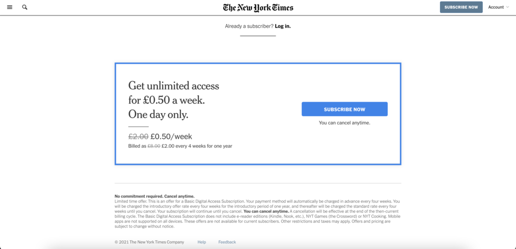Click 'No commitment required. Cancel anytime.' heading
The height and width of the screenshot is (249, 516).
pos(154,197)
